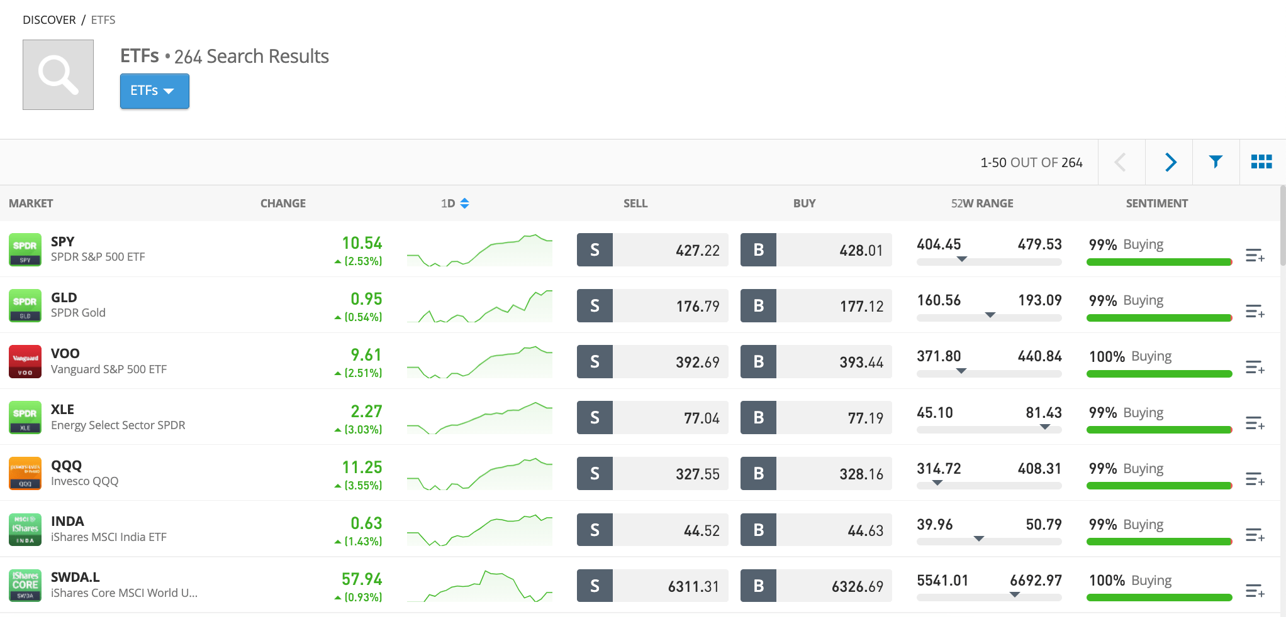The height and width of the screenshot is (617, 1286).
Task: Open the filter funnel icon
Action: click(1216, 162)
